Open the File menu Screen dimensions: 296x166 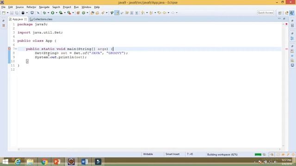3,7
